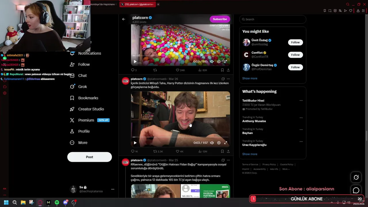
Task: Open a new browser tab
Action: point(158,4)
